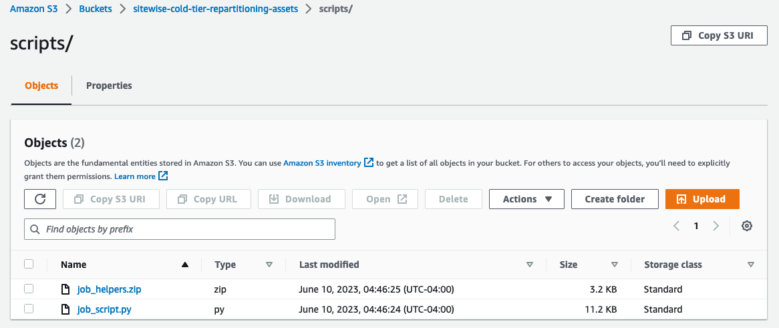The image size is (779, 328).
Task: Open the Actions dropdown menu
Action: pos(526,199)
